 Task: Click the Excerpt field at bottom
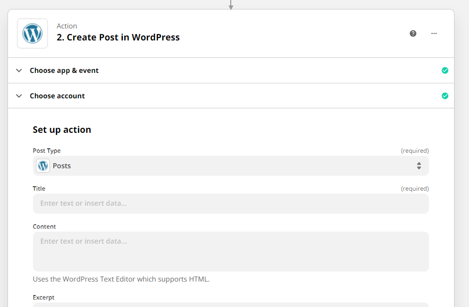pyautogui.click(x=231, y=305)
